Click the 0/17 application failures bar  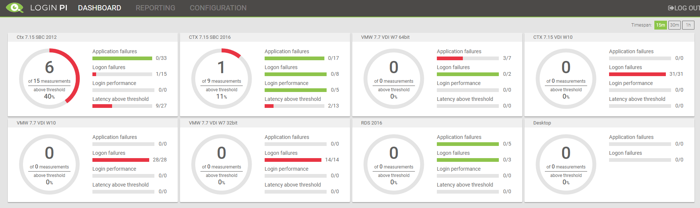(x=294, y=58)
